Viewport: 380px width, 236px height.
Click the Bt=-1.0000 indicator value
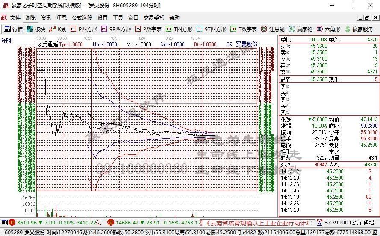(x=205, y=44)
